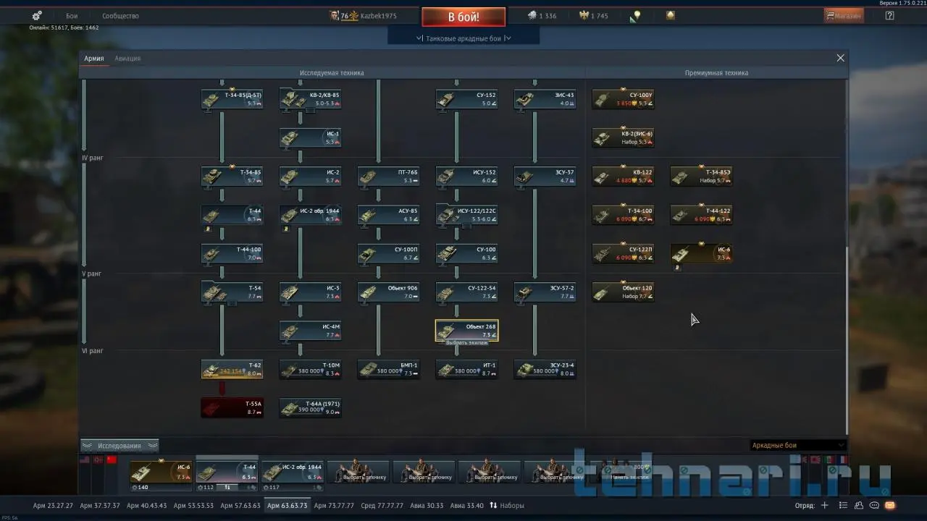Screen dimensions: 927x521
Task: Open the Магазин shop
Action: (844, 16)
